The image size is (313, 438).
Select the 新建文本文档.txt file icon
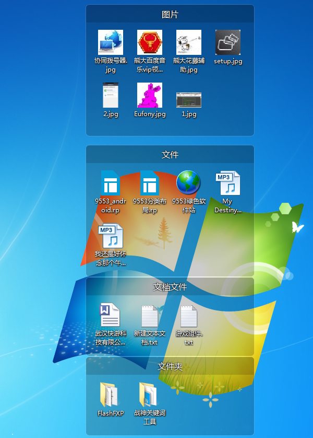[150, 316]
